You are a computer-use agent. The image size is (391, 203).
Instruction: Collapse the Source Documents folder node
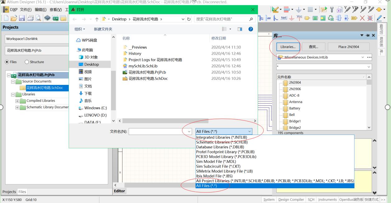coord(13,81)
